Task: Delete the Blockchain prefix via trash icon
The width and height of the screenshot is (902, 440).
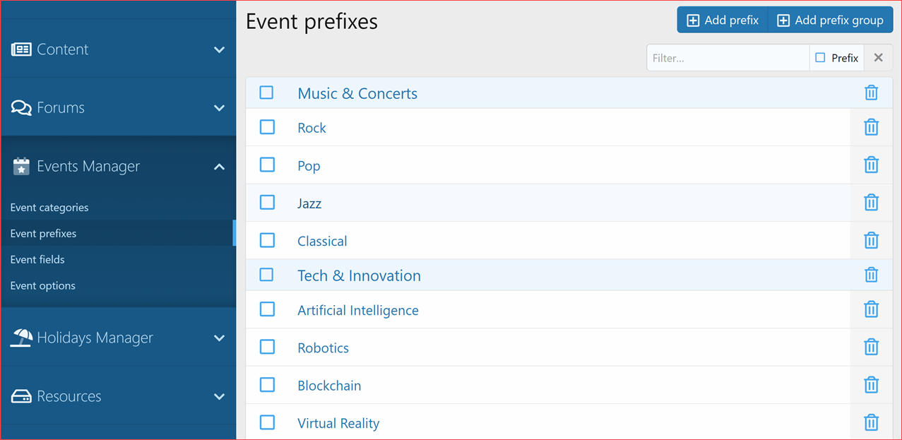Action: click(871, 385)
